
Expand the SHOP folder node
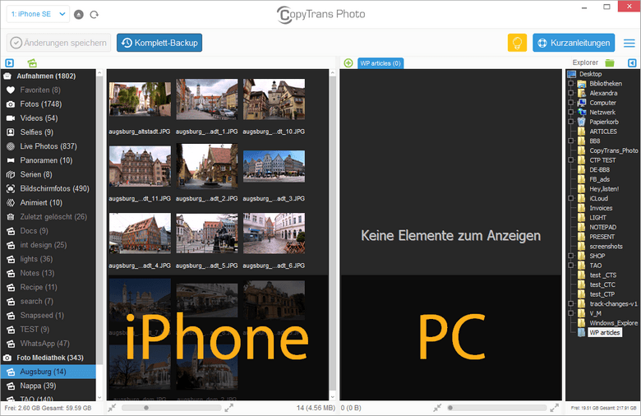[x=571, y=256]
